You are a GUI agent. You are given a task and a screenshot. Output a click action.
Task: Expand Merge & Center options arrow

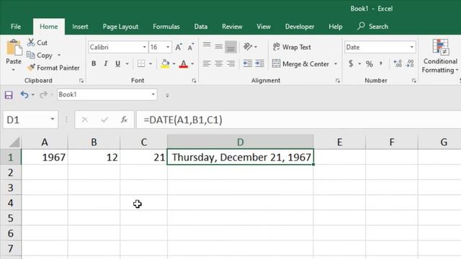point(336,64)
